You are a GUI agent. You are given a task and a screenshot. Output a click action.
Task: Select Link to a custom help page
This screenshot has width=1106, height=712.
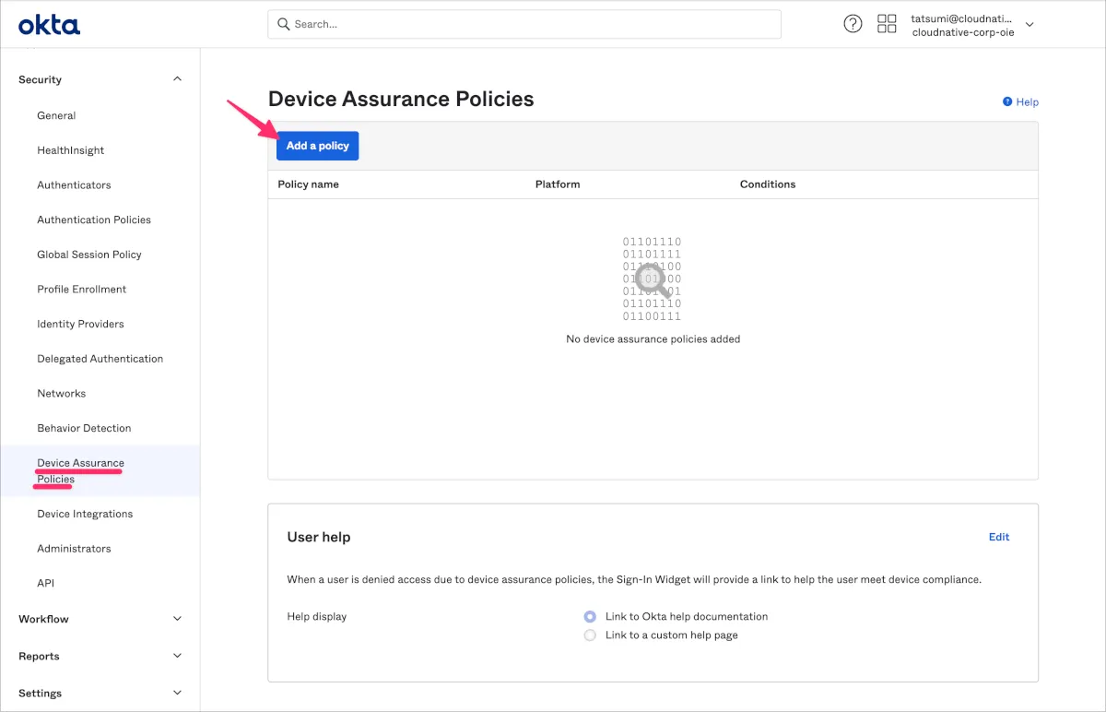[590, 635]
